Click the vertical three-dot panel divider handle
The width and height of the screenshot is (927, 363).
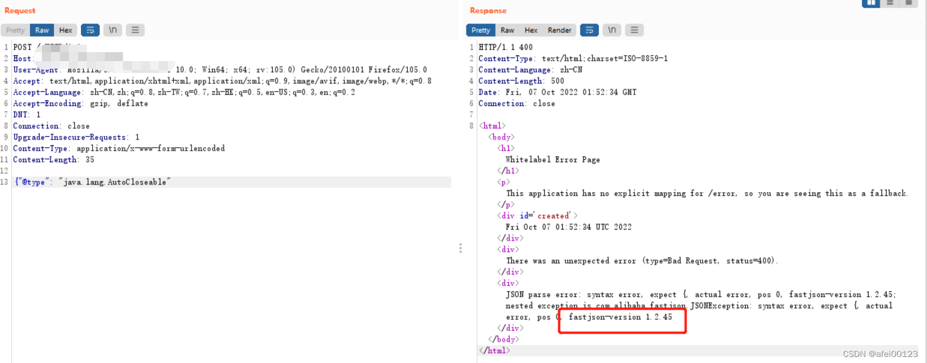(x=461, y=247)
